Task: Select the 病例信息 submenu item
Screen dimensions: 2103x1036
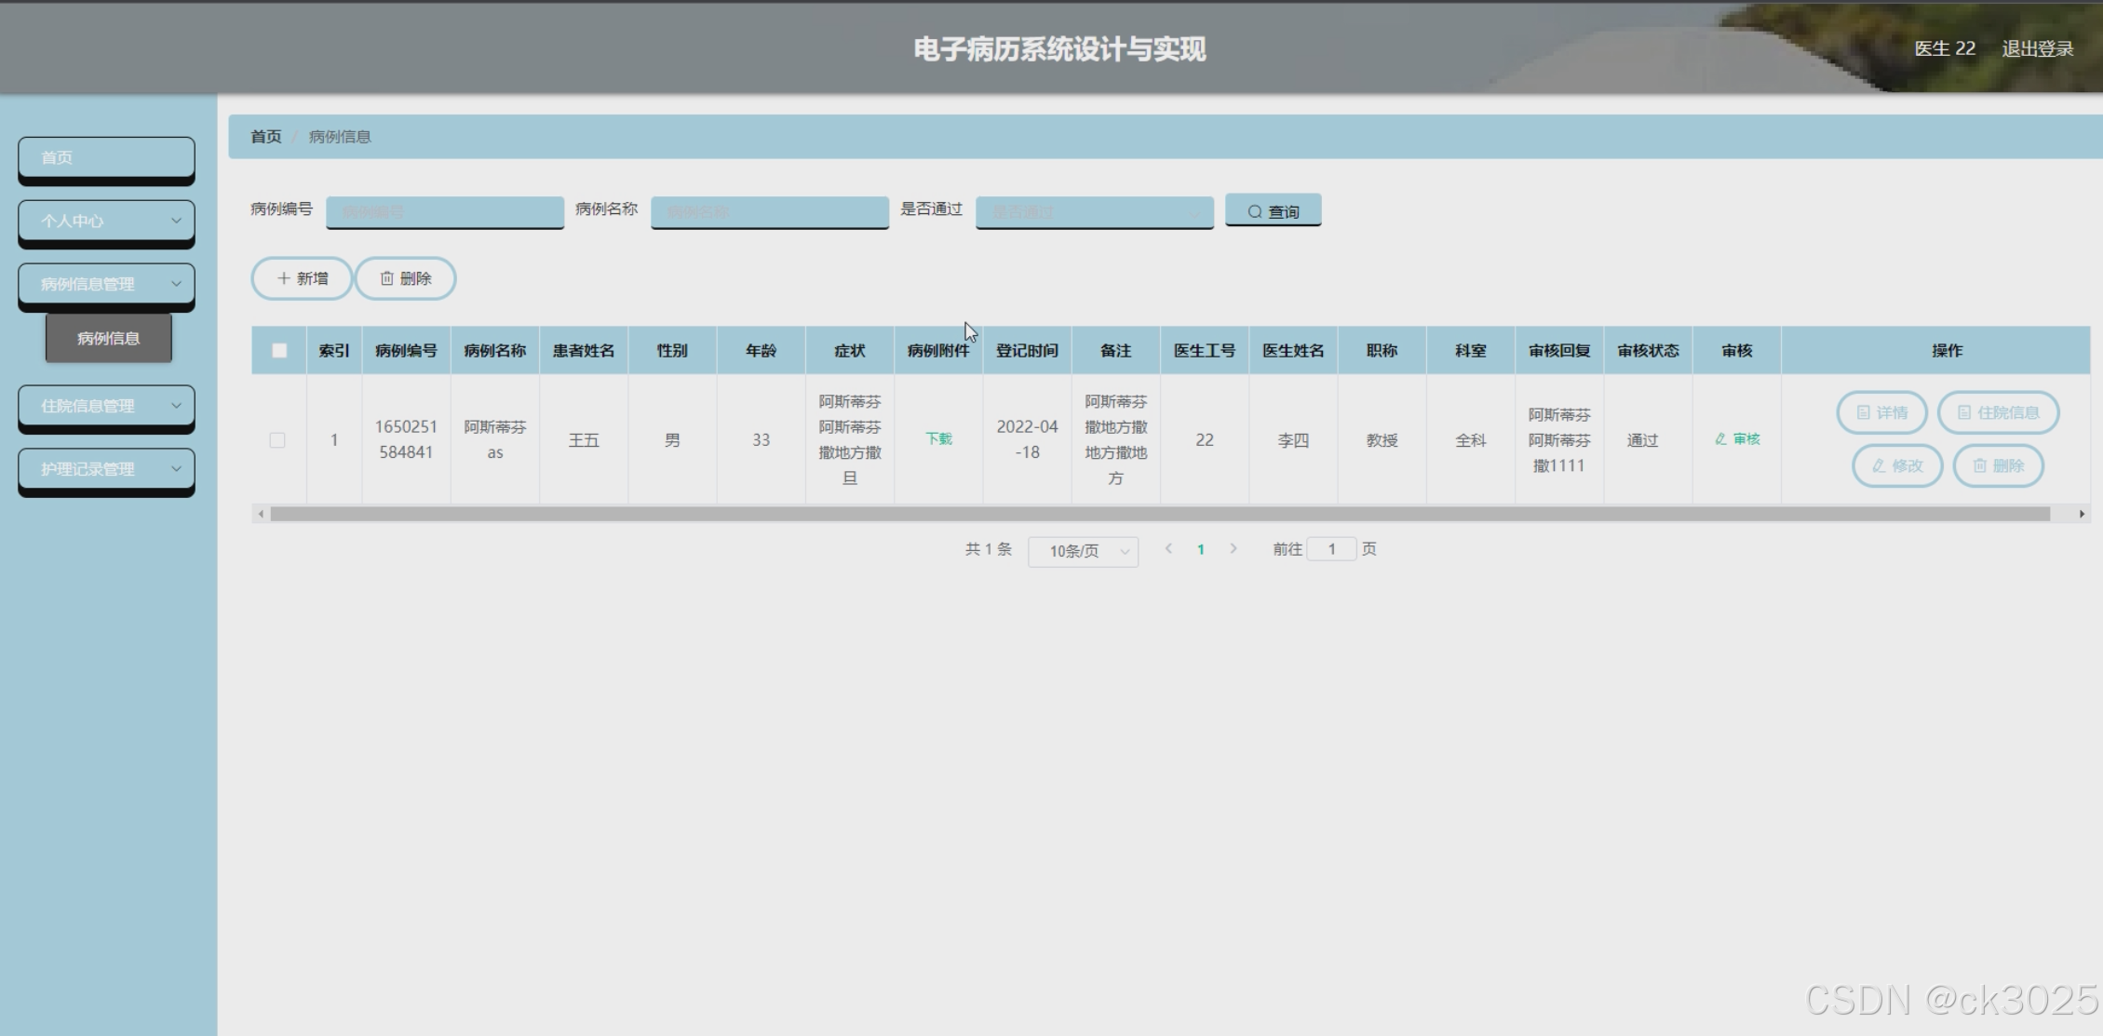Action: 108,338
